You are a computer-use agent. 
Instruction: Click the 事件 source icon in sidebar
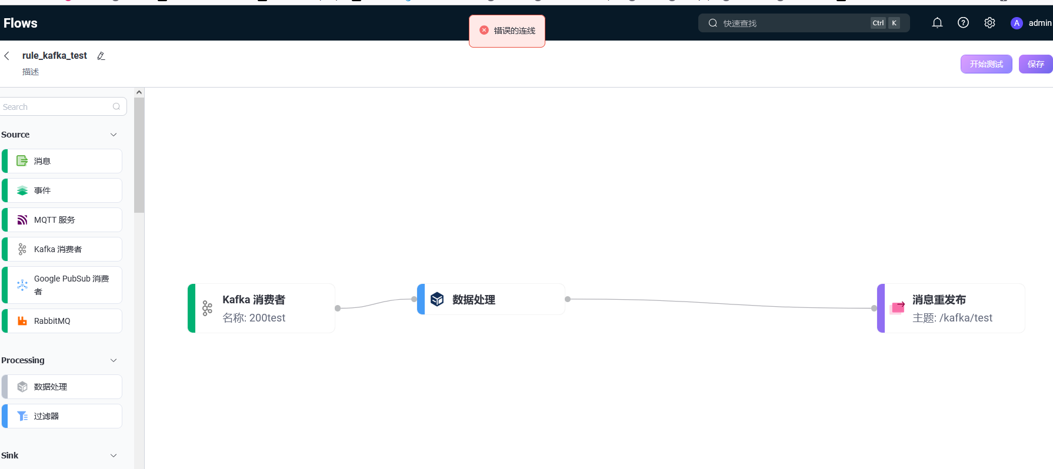(x=22, y=190)
